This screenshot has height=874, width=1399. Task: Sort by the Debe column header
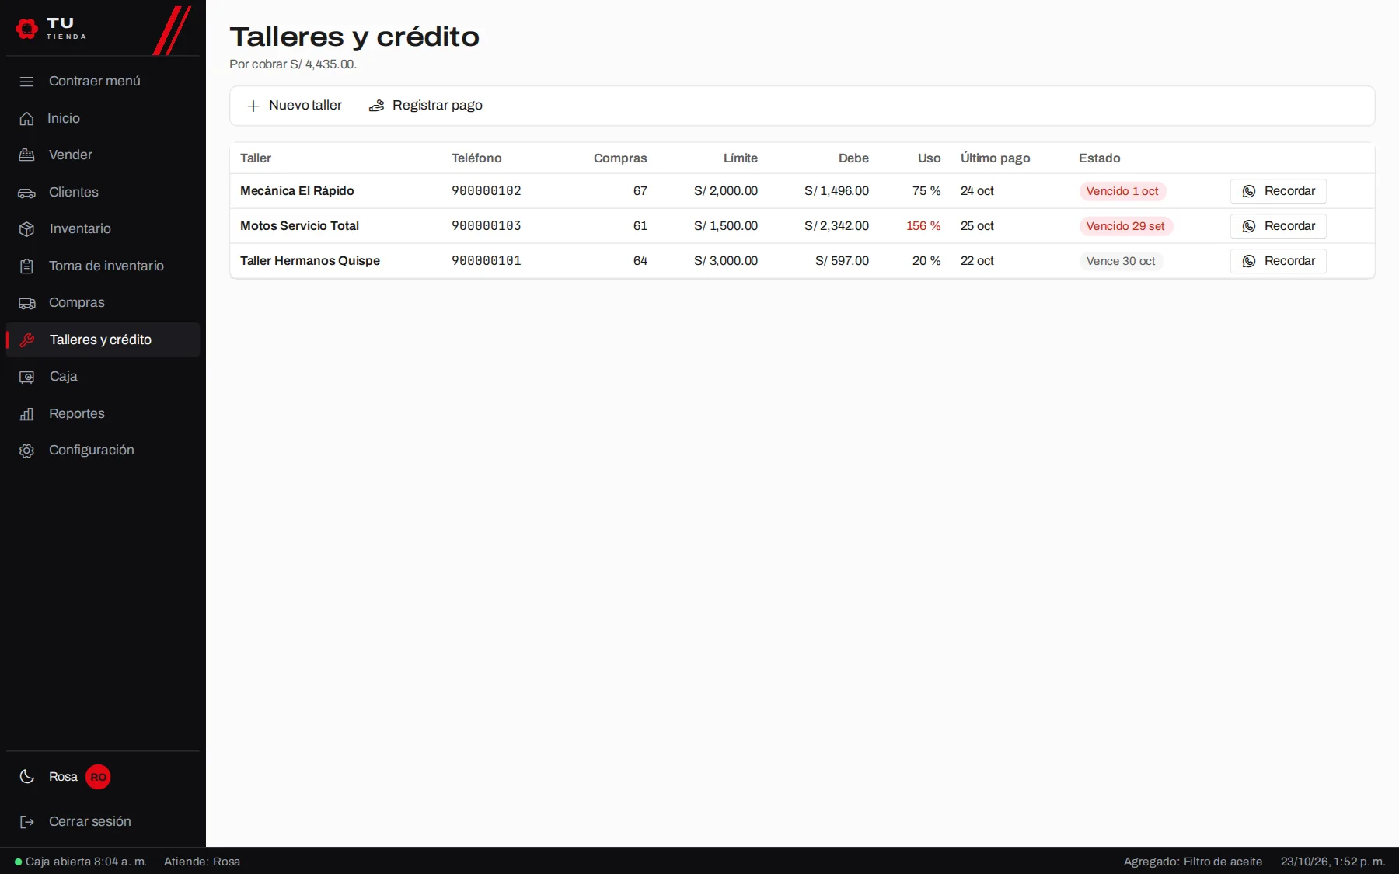[853, 158]
